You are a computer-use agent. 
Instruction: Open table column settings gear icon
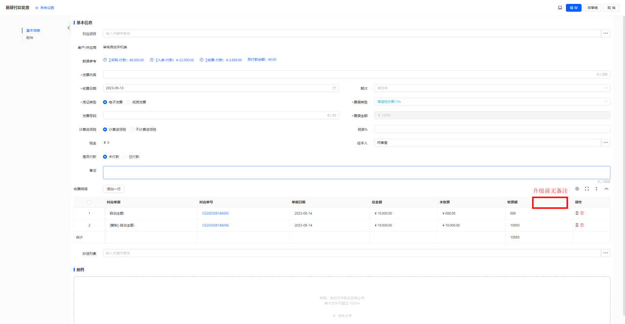577,189
